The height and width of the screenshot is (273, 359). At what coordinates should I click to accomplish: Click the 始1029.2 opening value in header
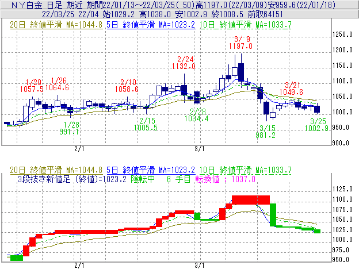119,14
